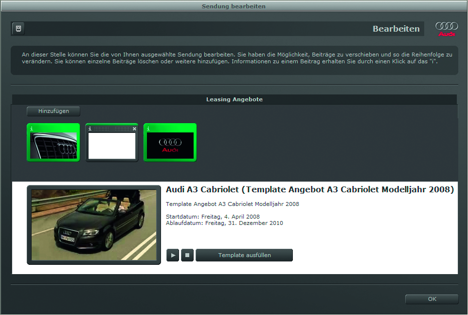468x315 pixels.
Task: Click 'Template Angebot A3 Cabriolet Modelljahr 2008' subtitle
Action: (x=233, y=204)
